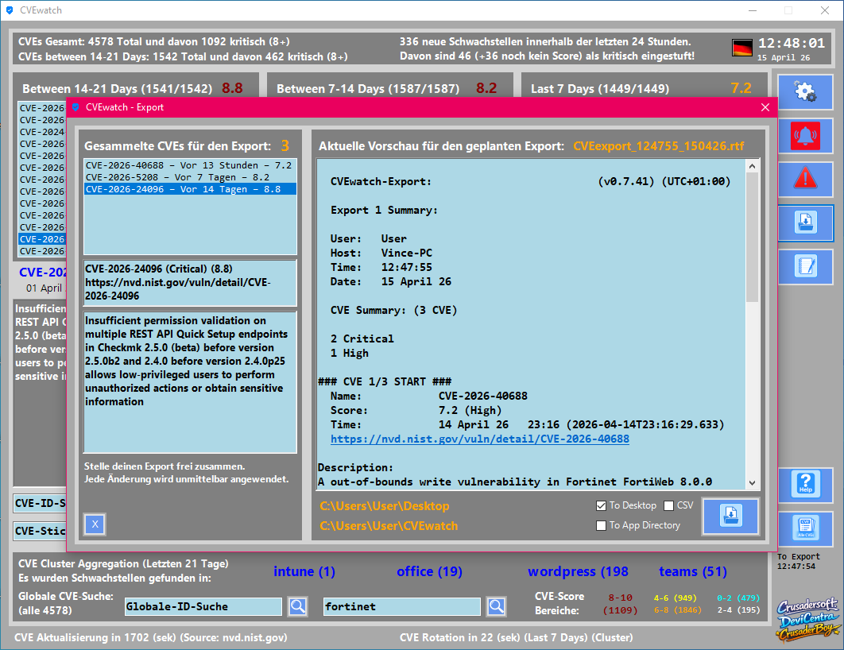The image size is (844, 650).
Task: Click the office (19) cluster link
Action: tap(429, 571)
